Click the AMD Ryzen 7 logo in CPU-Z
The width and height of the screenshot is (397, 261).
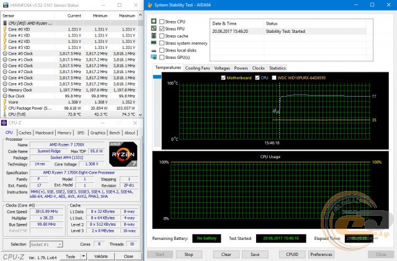click(x=123, y=154)
